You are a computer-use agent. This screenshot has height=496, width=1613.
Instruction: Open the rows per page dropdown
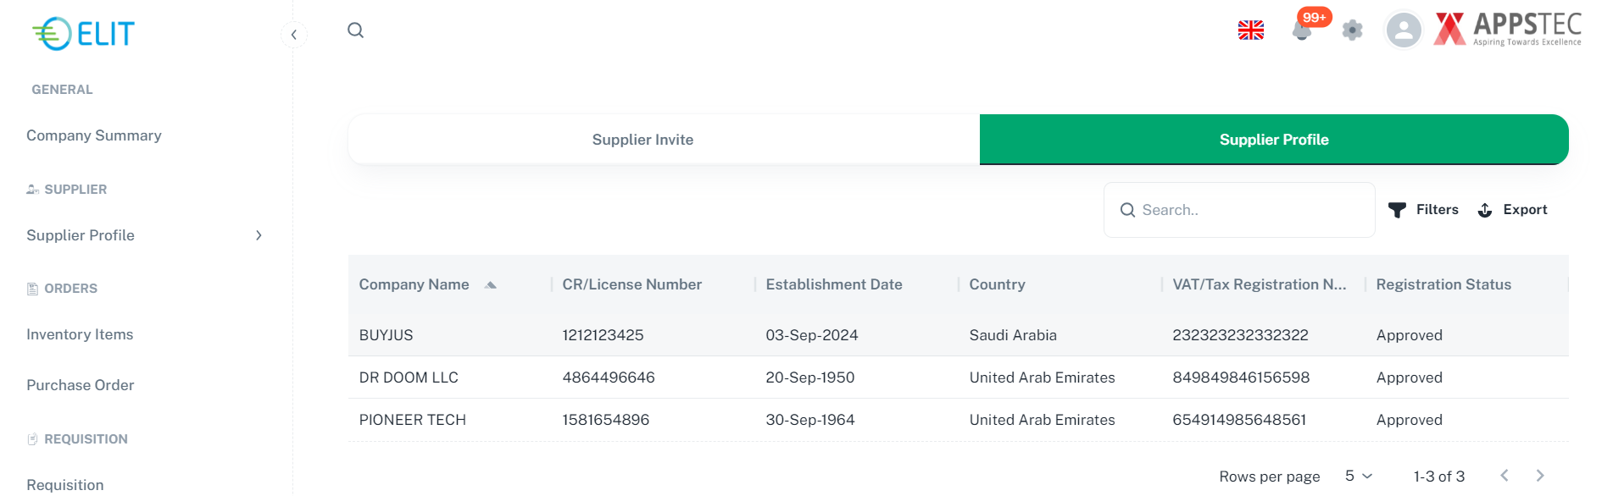(1358, 477)
